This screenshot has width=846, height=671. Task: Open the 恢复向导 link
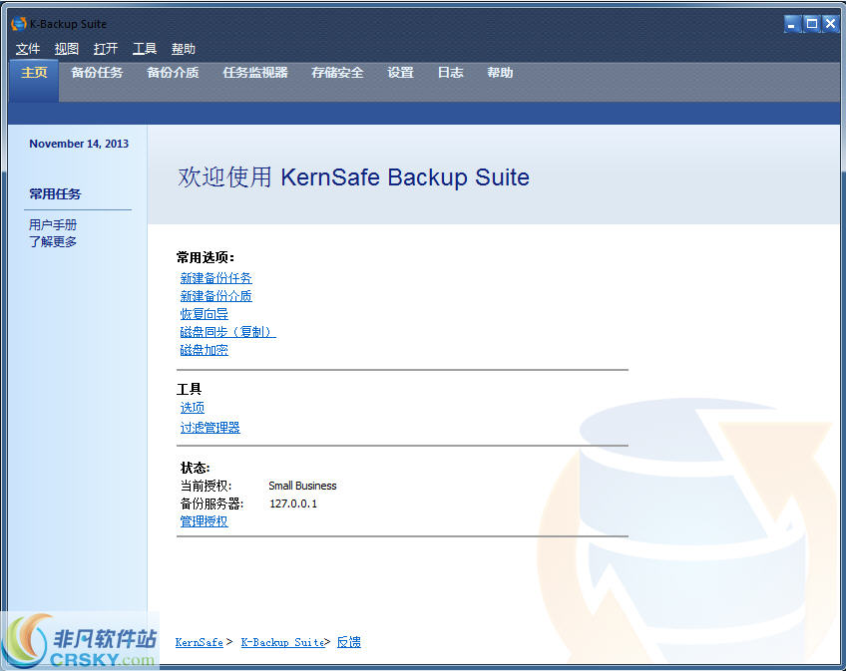click(204, 314)
